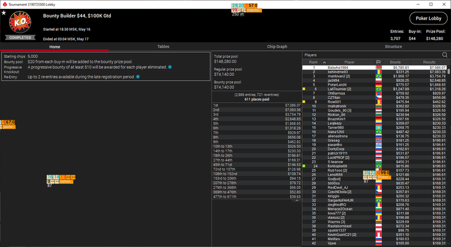Sort players by Rank column header
The image size is (451, 247).
313,62
